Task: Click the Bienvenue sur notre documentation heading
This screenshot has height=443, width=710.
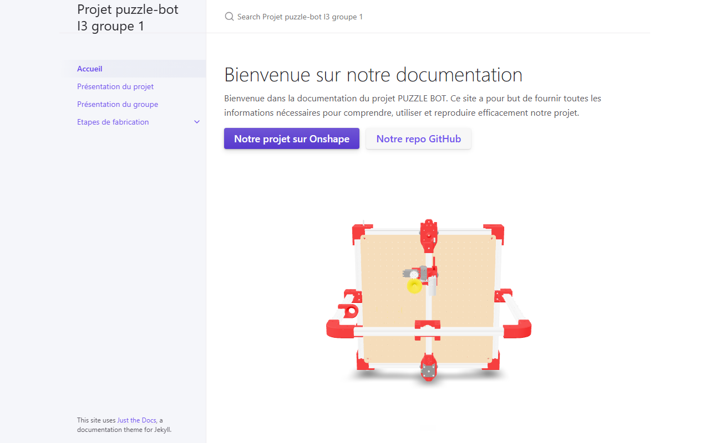Action: click(x=373, y=75)
